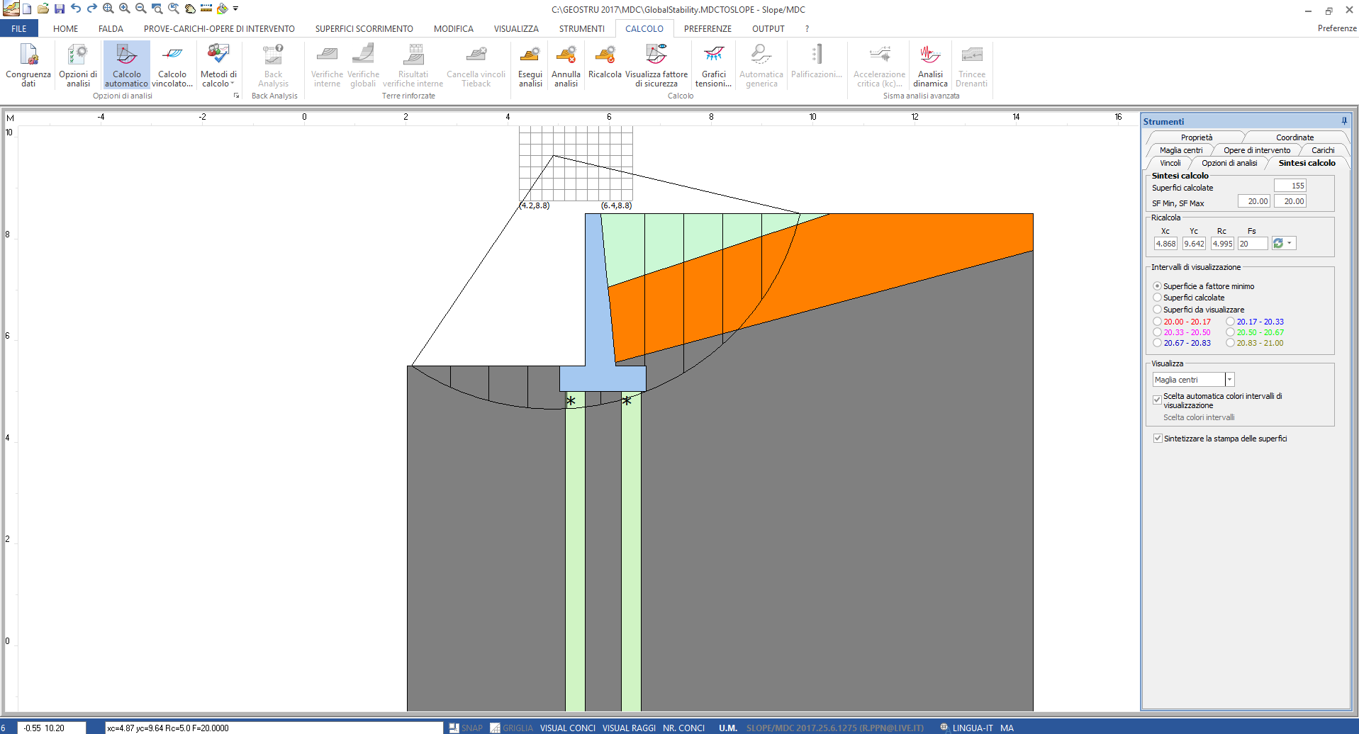
Task: Open SUPERFICI SCORRIMENTO tab
Action: tap(364, 28)
